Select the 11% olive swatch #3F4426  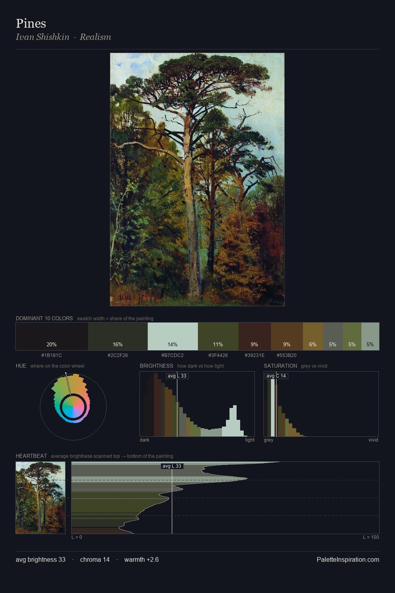[218, 336]
